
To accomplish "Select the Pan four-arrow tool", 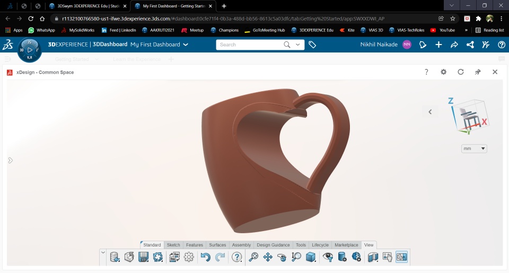I will (268, 257).
